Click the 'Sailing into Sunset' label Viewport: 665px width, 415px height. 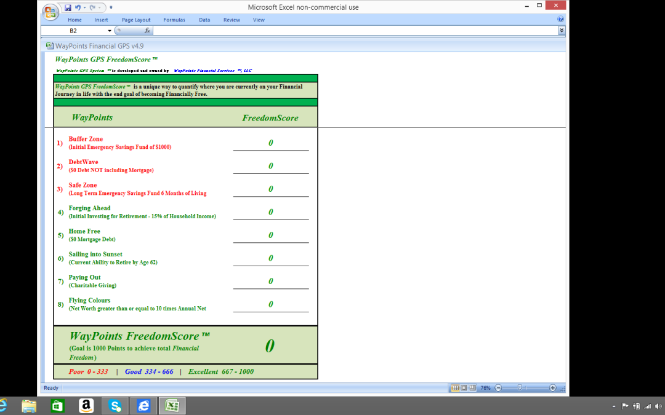click(x=95, y=255)
